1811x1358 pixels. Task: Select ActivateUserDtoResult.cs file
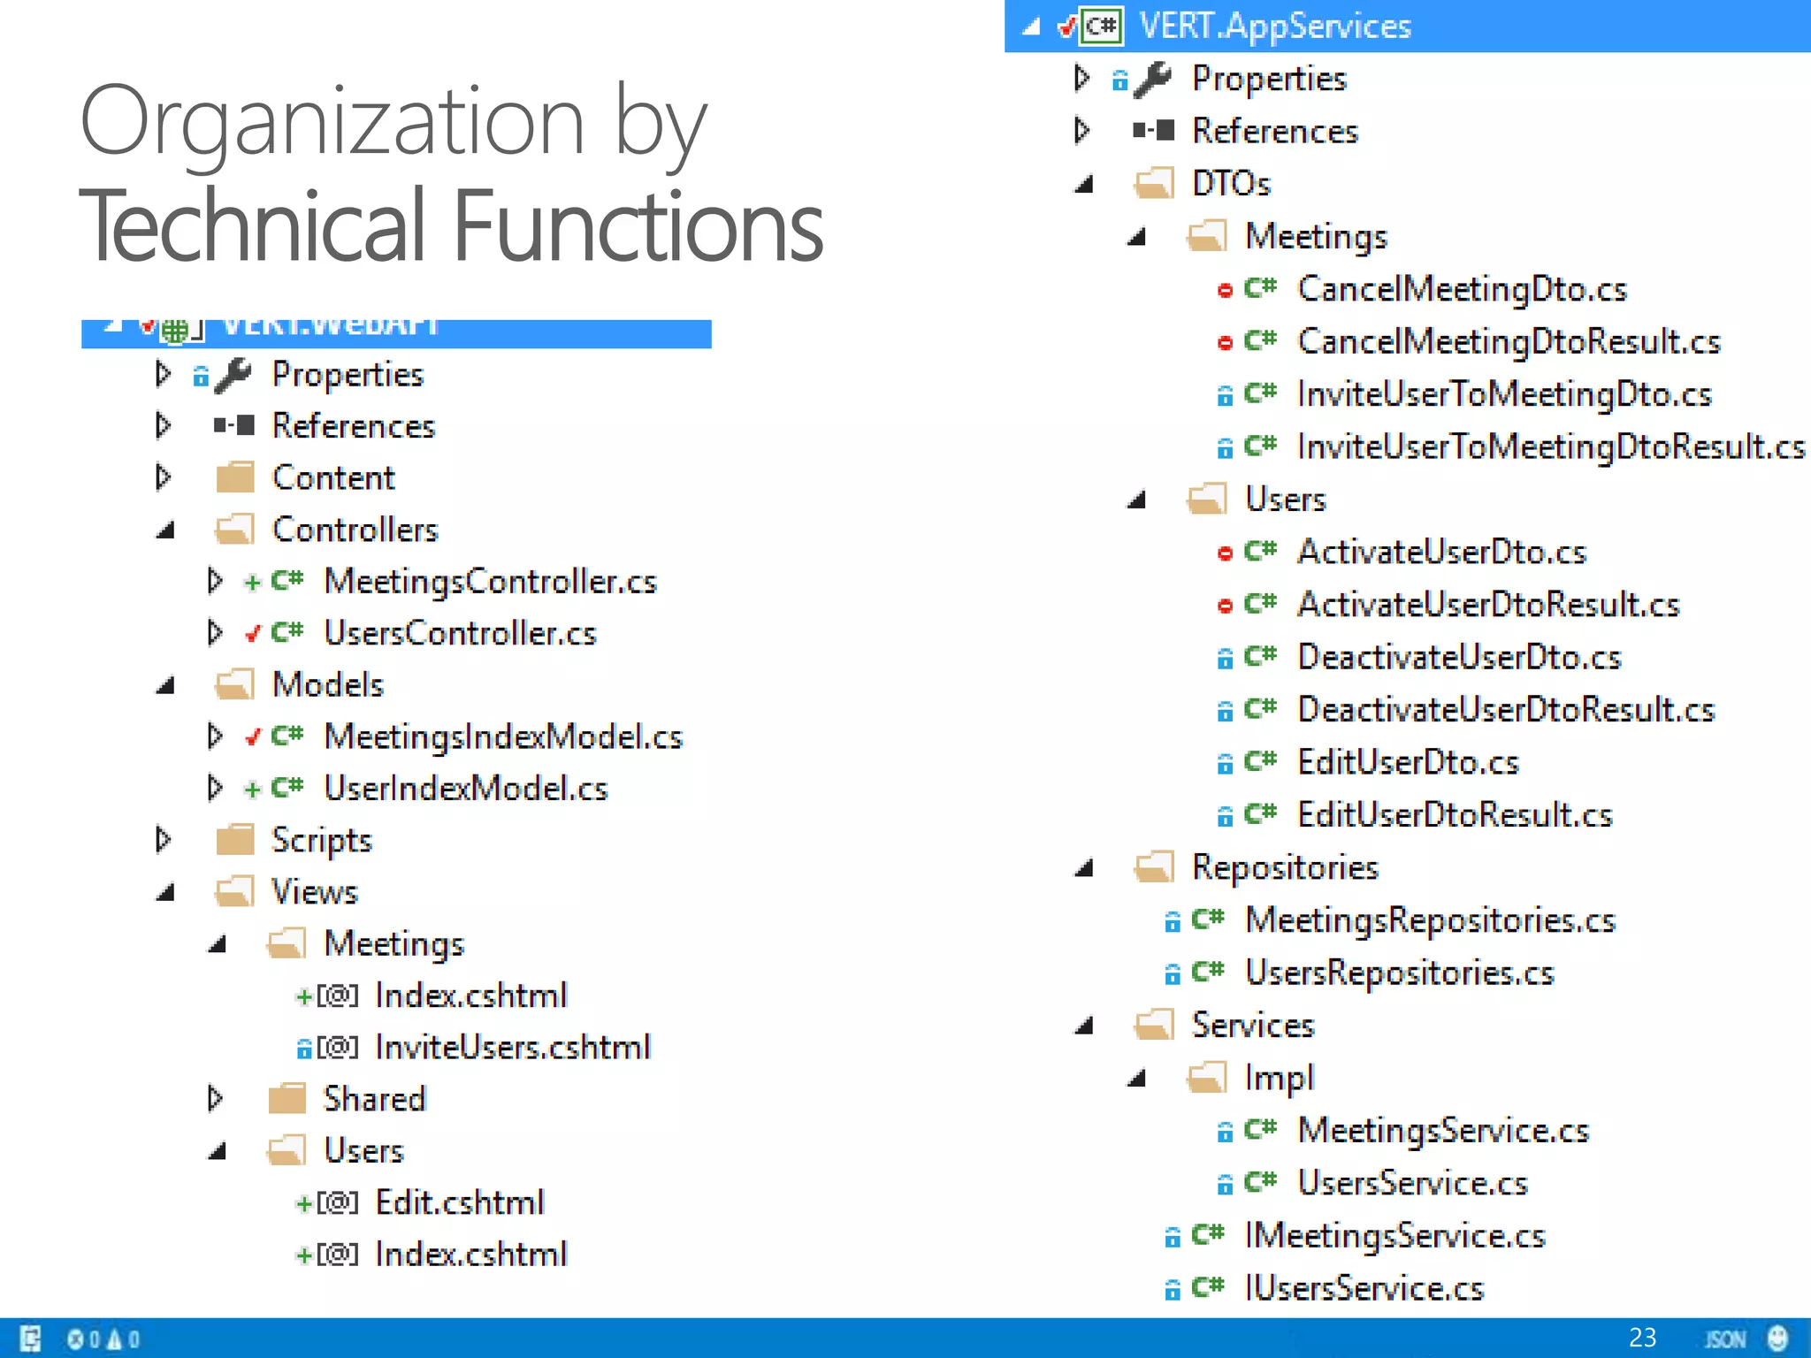[x=1488, y=604]
